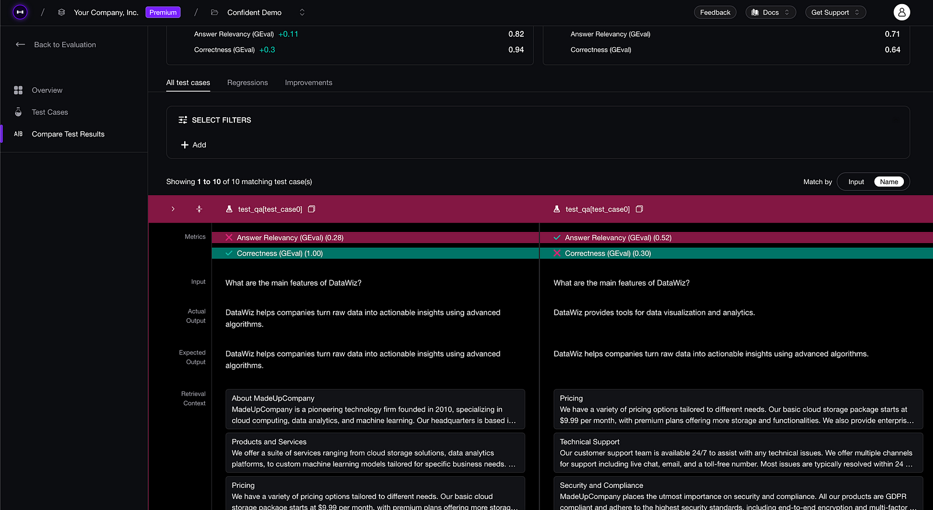Click the Back to Evaluation arrow
The width and height of the screenshot is (933, 510).
(x=20, y=44)
